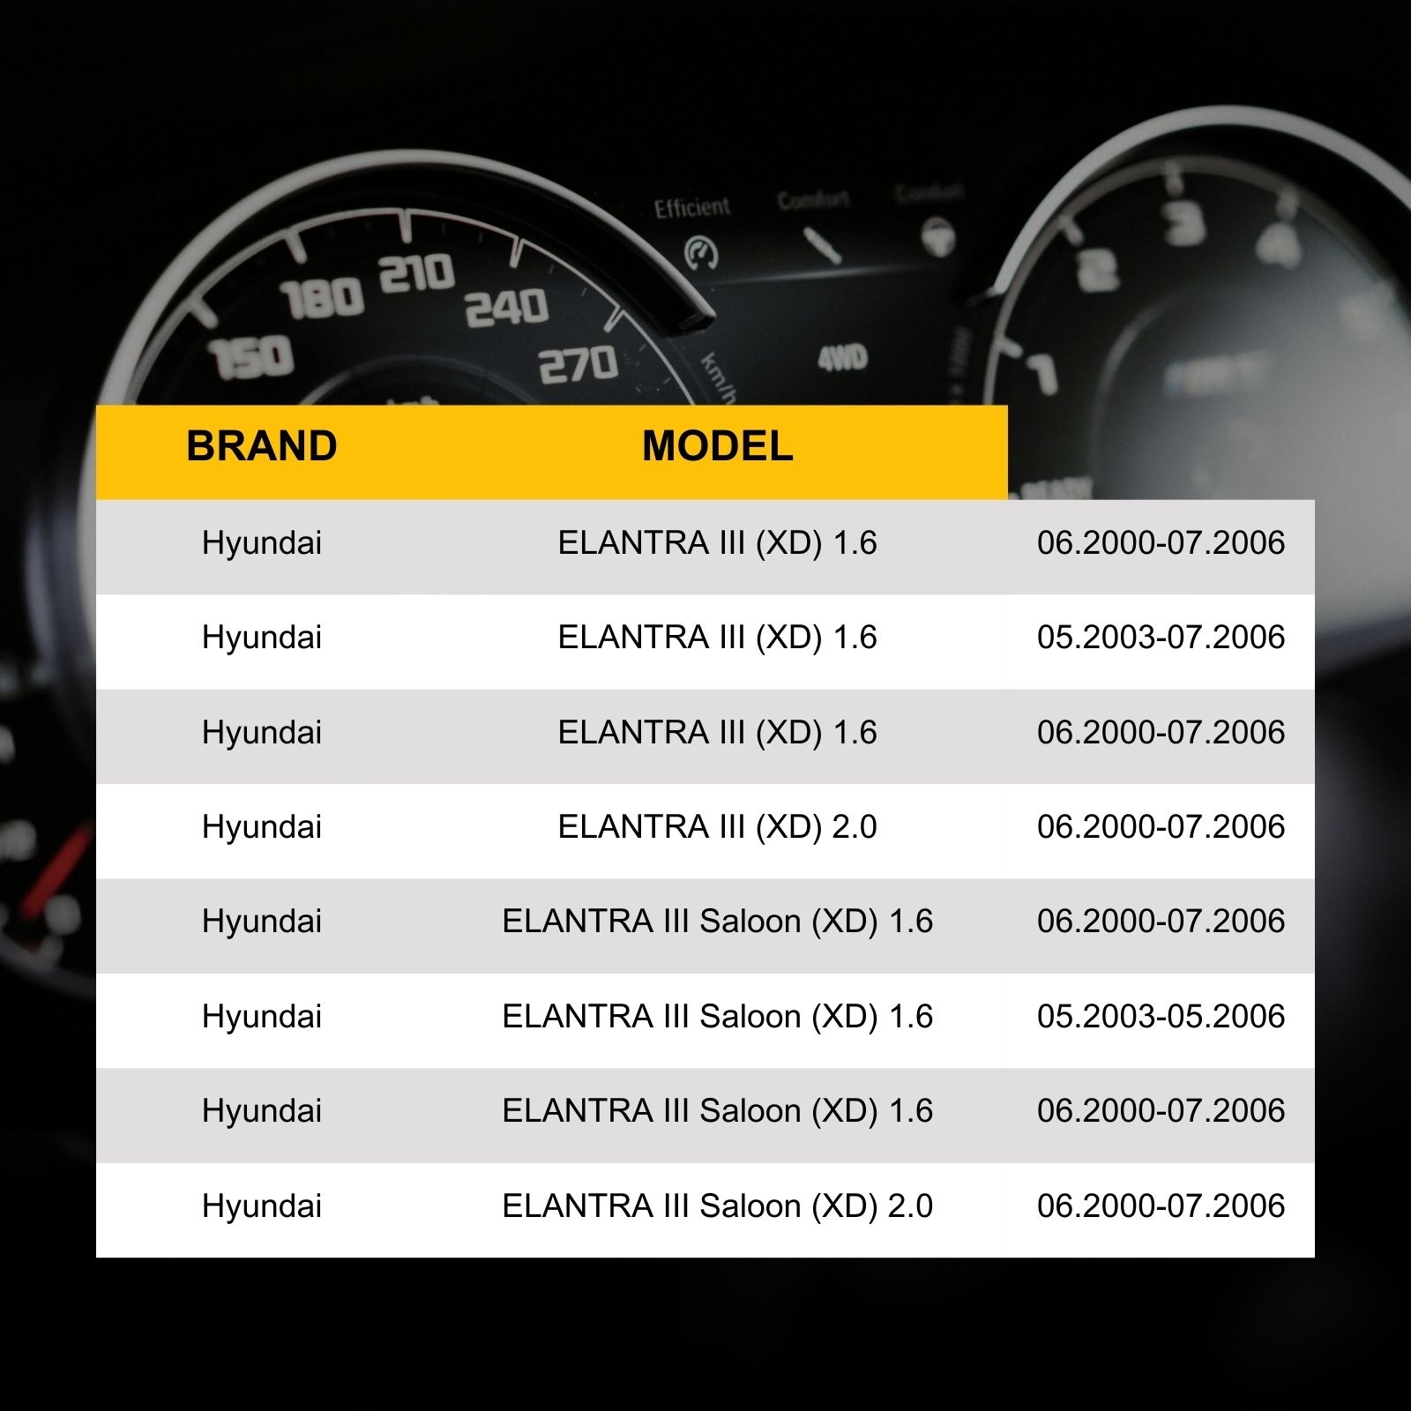Click the BRAND column header
Image resolution: width=1411 pixels, height=1411 pixels.
pyautogui.click(x=262, y=446)
